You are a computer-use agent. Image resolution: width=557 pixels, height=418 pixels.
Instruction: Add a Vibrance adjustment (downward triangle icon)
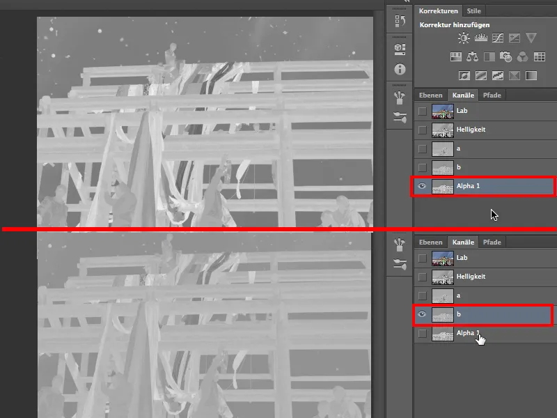(x=531, y=38)
